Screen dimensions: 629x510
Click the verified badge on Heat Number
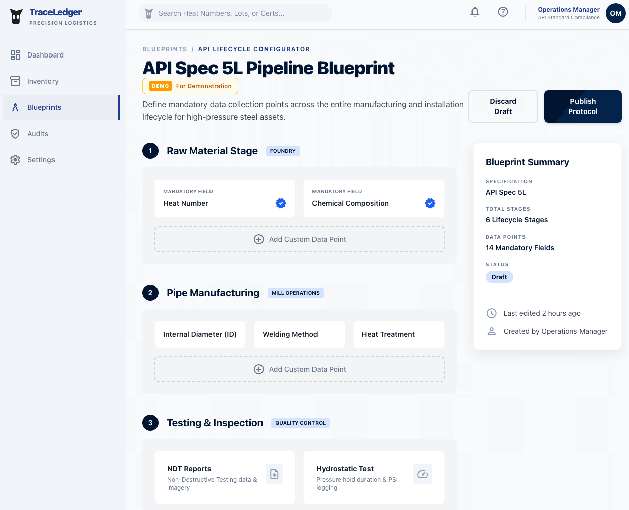click(x=281, y=203)
